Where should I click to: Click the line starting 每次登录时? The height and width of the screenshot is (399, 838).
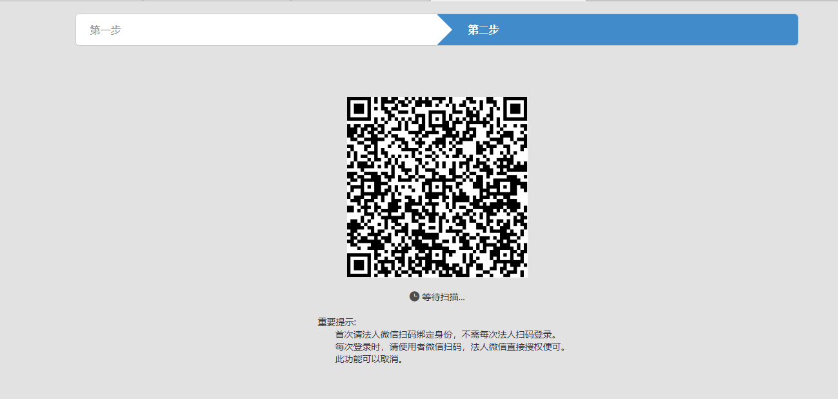coord(450,347)
